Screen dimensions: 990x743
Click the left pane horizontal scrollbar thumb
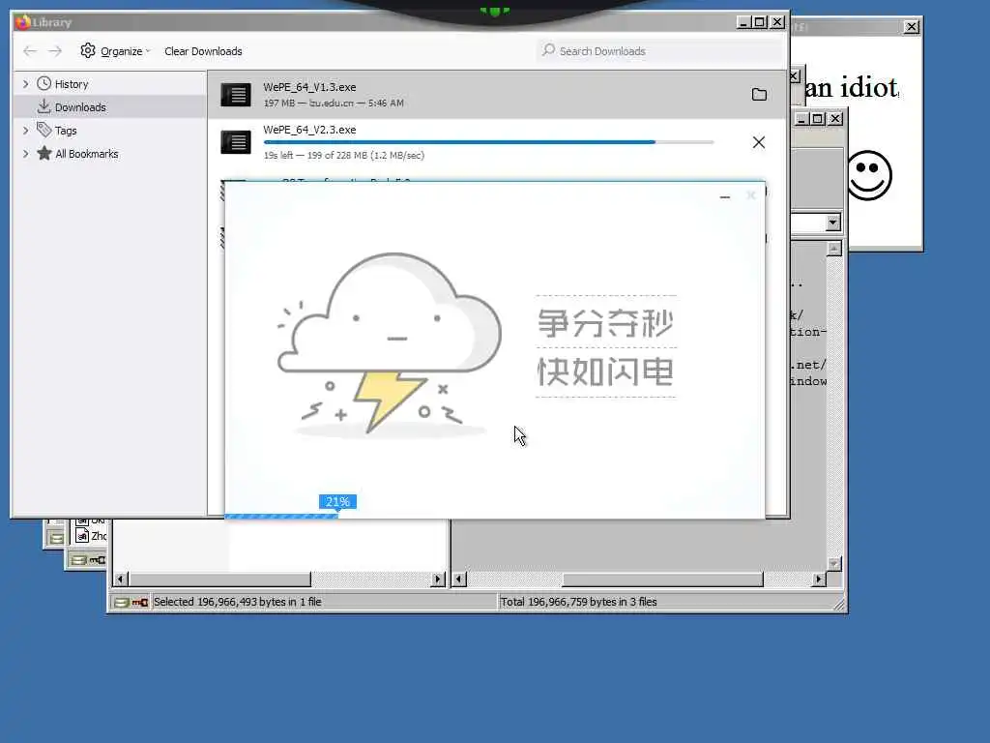[x=219, y=579]
